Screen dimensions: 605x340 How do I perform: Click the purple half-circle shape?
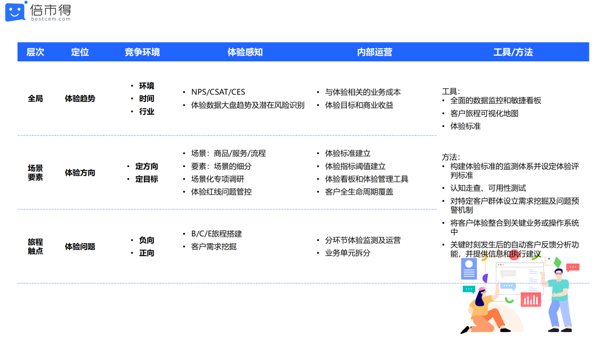485,278
